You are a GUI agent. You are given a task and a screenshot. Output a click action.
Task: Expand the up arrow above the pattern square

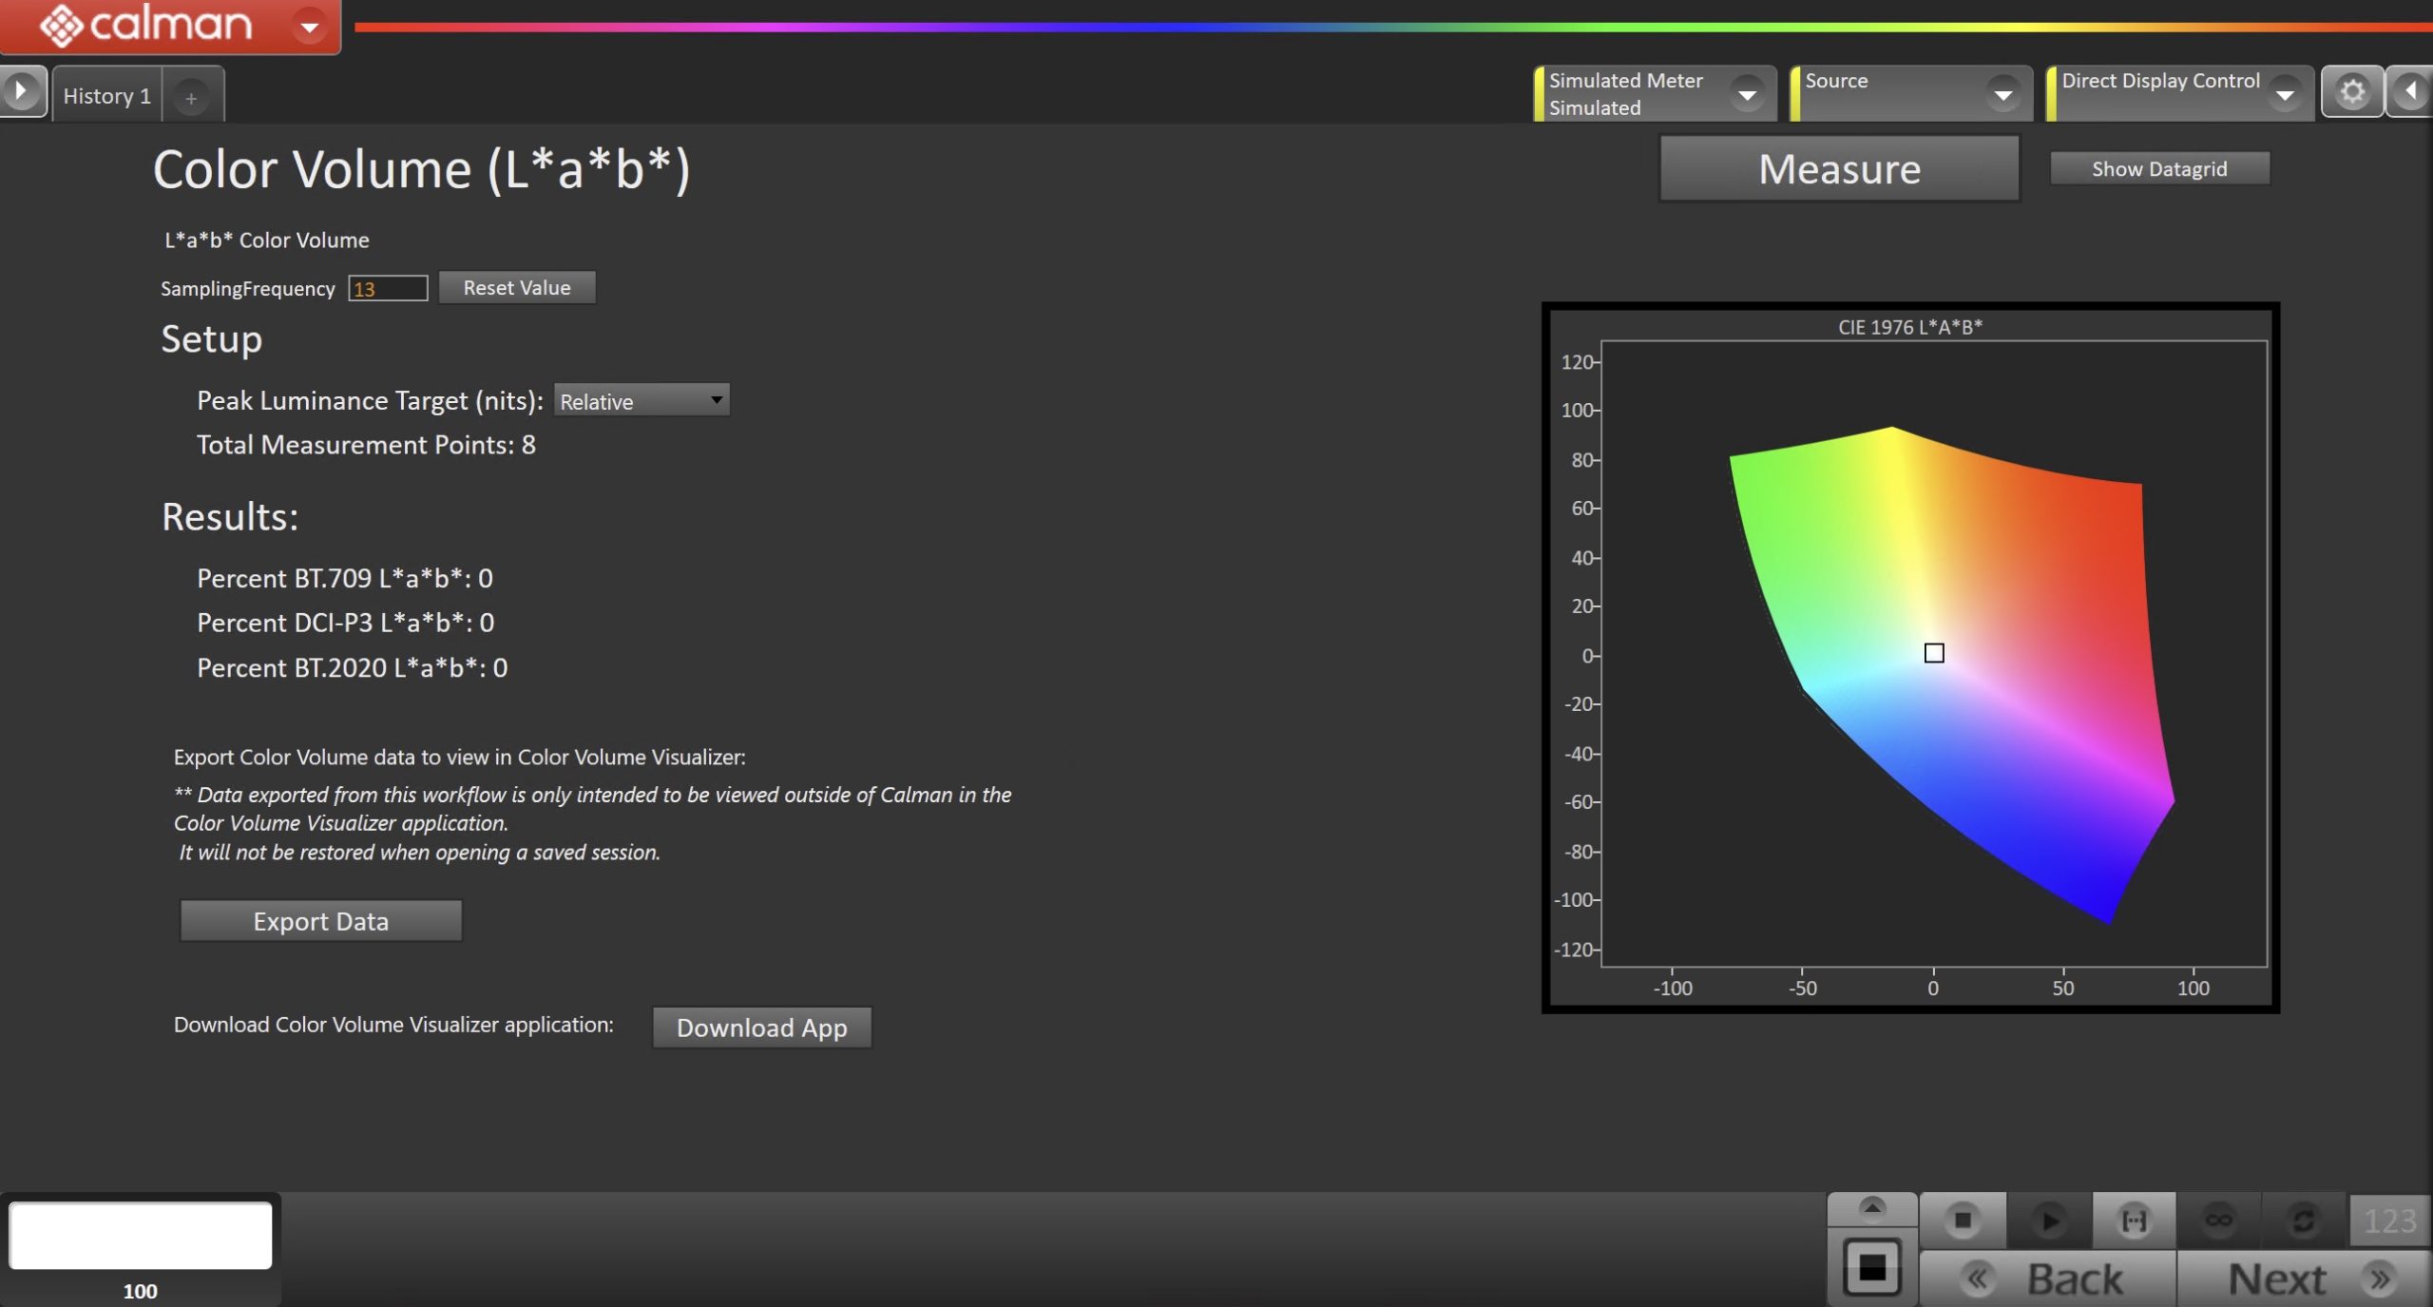pyautogui.click(x=1871, y=1208)
